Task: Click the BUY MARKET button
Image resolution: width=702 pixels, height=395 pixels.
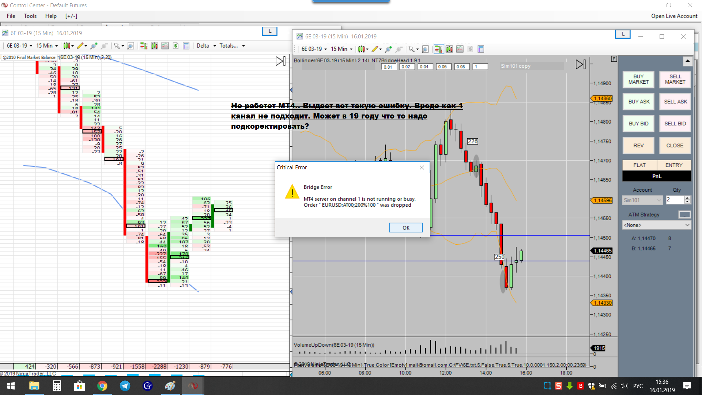Action: coord(638,79)
